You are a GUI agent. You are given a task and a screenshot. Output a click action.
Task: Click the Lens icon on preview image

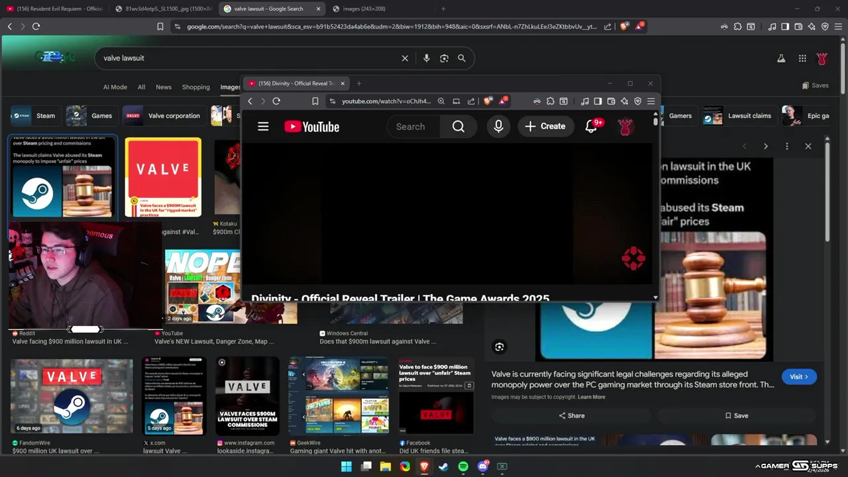tap(500, 346)
